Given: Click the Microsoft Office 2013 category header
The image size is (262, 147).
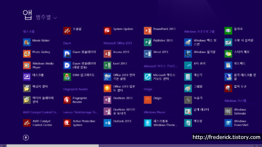Looking at the screenshot, I should pos(118,43).
